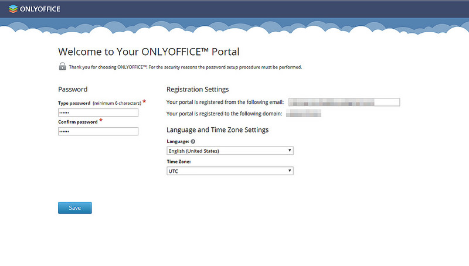This screenshot has height=266, width=469.
Task: Click the 'Confirm password' label
Action: (x=78, y=122)
